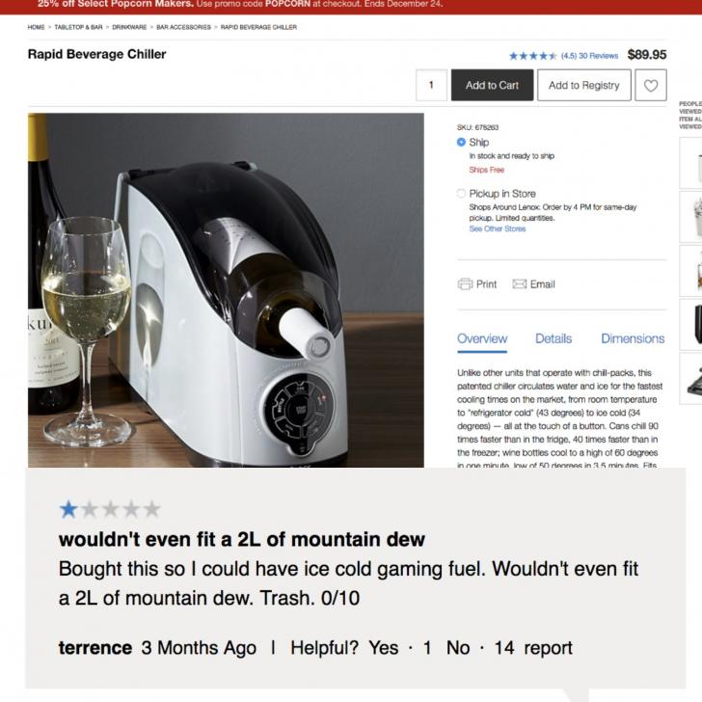Switch to the Dimensions tab
Viewport: 702px width, 702px height.
[633, 338]
